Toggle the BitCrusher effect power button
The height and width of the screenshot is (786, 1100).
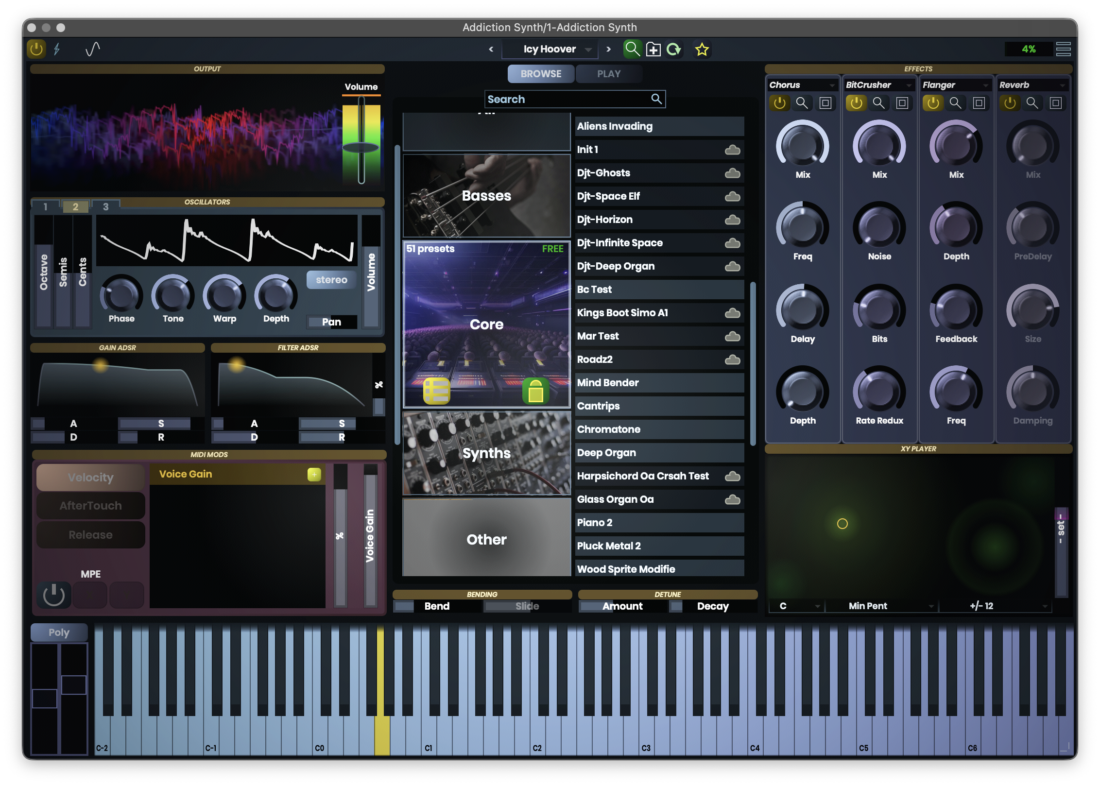click(x=857, y=103)
